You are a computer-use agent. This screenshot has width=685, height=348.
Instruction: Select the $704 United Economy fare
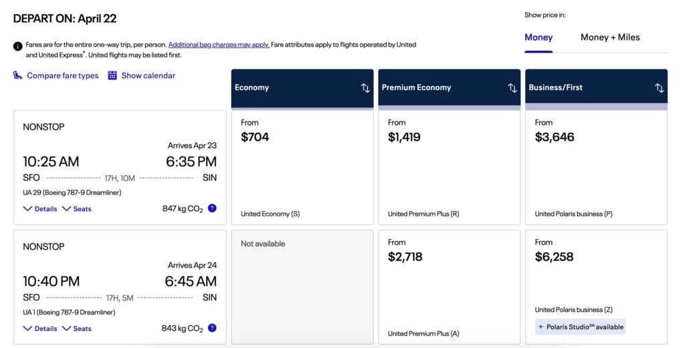coord(302,167)
